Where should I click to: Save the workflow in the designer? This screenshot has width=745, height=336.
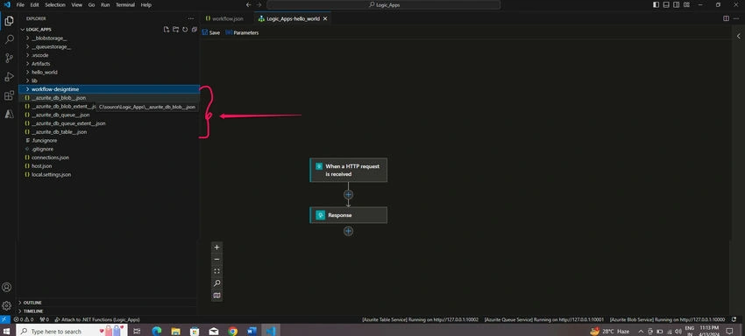(x=211, y=32)
